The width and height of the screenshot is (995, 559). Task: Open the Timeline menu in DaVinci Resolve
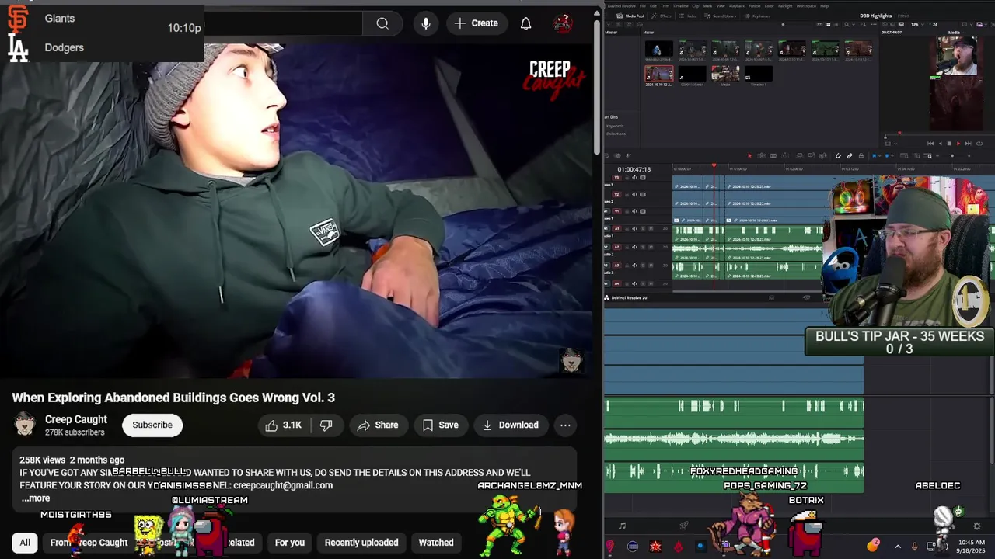pyautogui.click(x=680, y=5)
